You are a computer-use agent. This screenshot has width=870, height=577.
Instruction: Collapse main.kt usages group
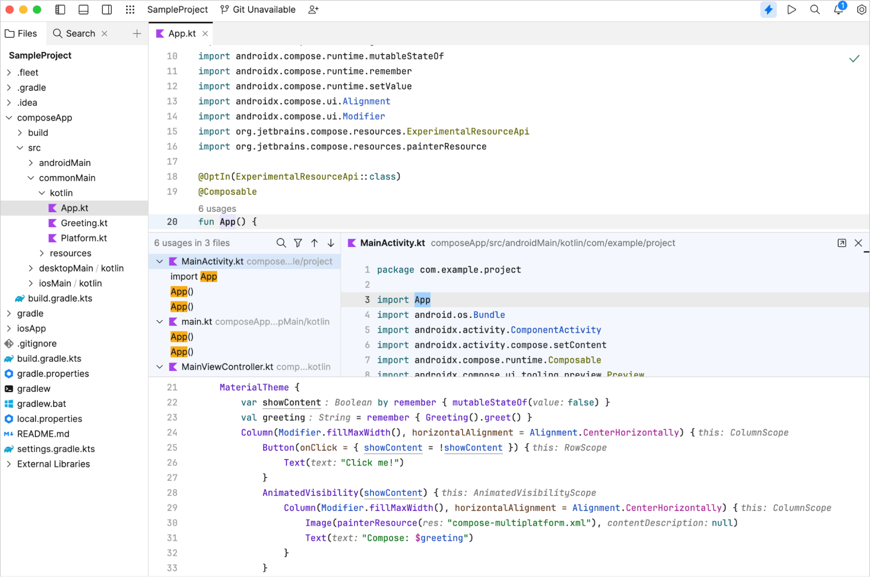(x=160, y=322)
